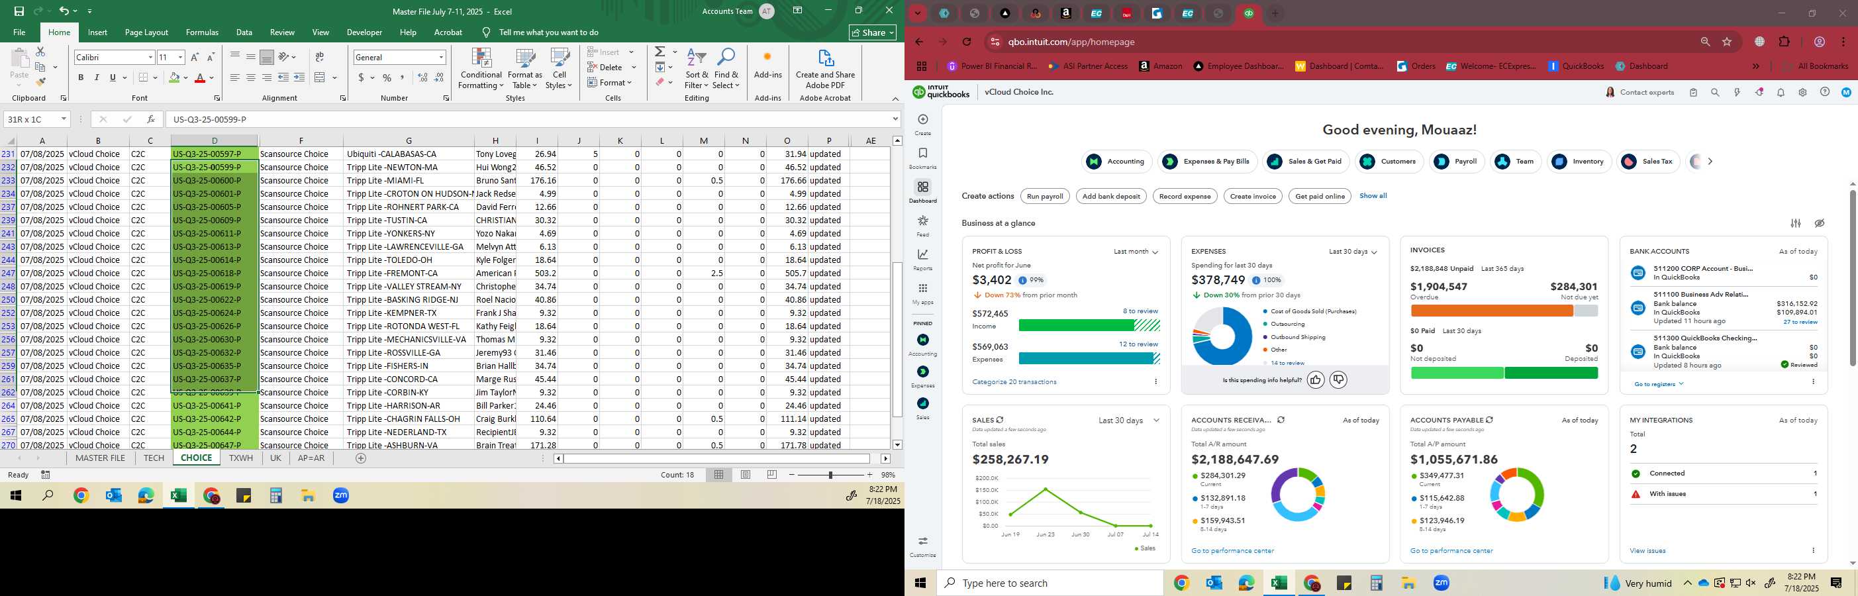This screenshot has height=596, width=1858.
Task: Toggle Center alignment in Excel
Action: click(250, 77)
